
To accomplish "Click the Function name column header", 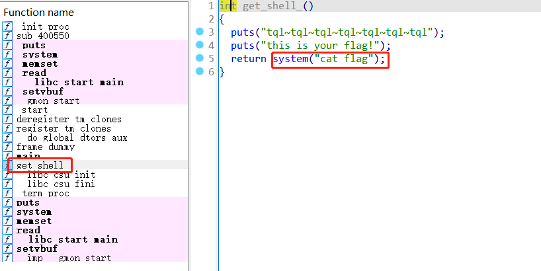I will point(38,13).
